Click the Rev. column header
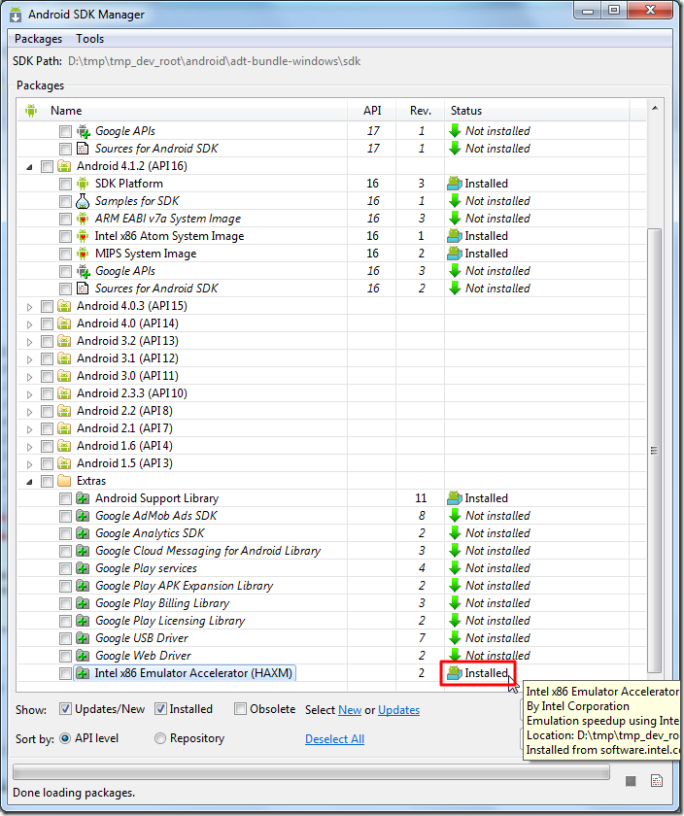This screenshot has height=816, width=684. pyautogui.click(x=420, y=111)
